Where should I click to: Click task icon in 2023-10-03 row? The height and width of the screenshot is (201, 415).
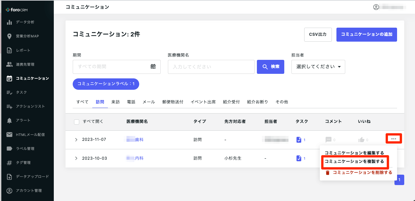299,158
